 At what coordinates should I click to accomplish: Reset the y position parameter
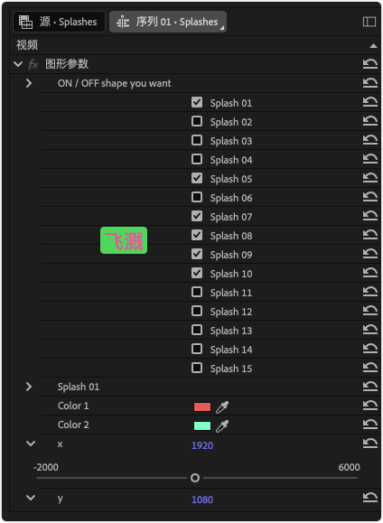pos(370,498)
